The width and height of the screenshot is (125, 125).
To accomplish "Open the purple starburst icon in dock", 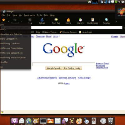I will (14, 121).
